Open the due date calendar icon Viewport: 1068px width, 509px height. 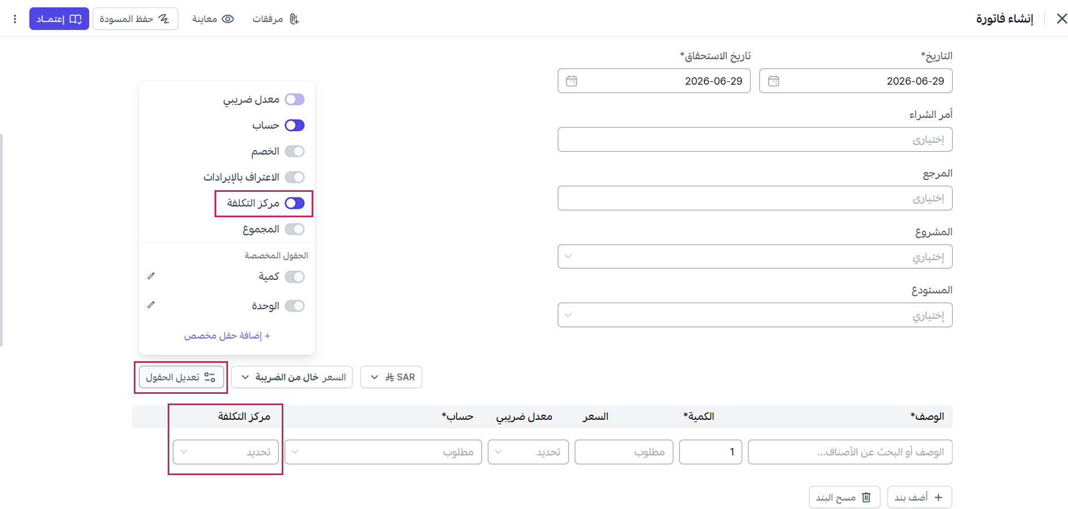click(571, 81)
